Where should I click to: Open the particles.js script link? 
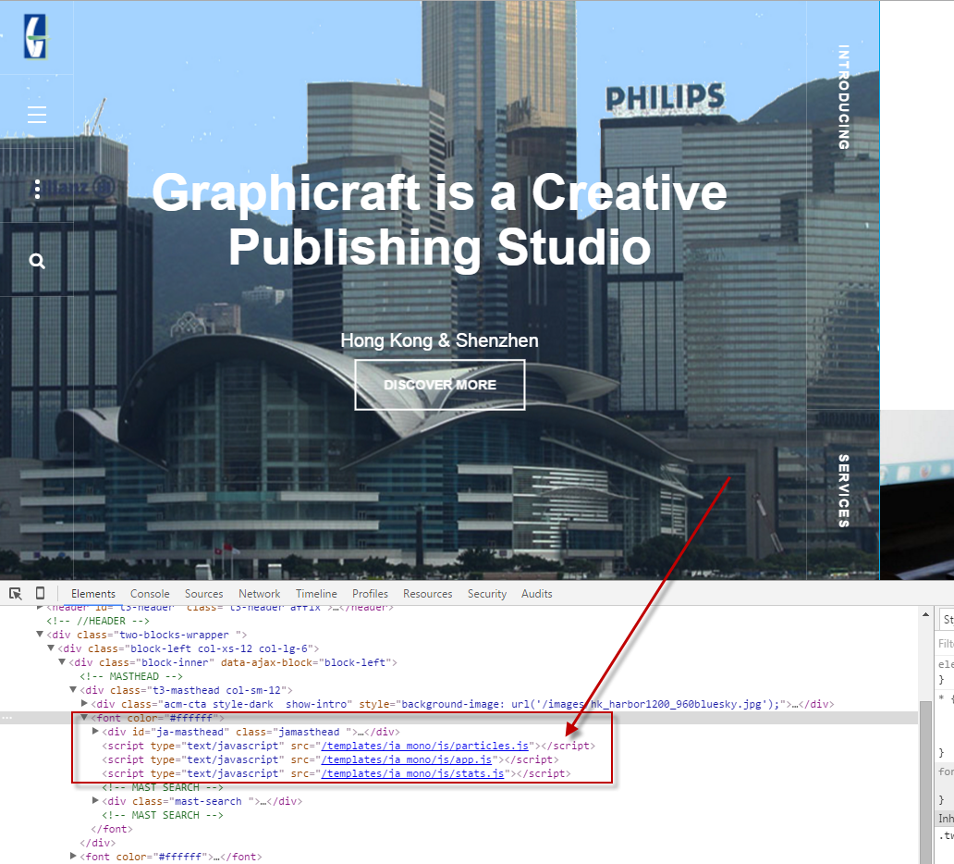pos(424,746)
